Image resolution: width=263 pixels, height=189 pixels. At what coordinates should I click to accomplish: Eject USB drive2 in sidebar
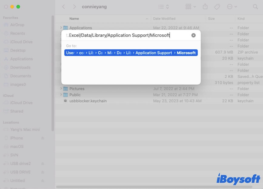(x=43, y=164)
